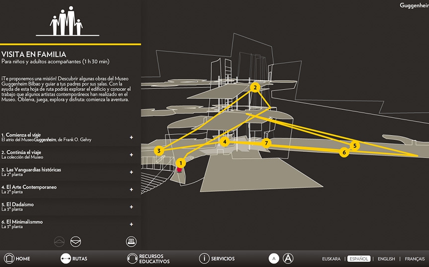Click the 'VISITA EN FAMILIA' heading
This screenshot has height=267, width=429.
[34, 54]
